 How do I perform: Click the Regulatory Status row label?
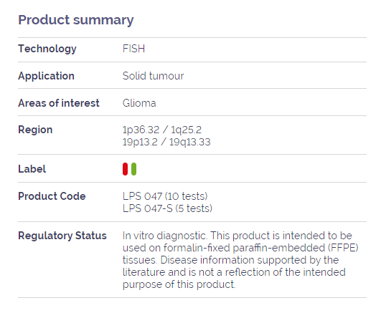62,236
